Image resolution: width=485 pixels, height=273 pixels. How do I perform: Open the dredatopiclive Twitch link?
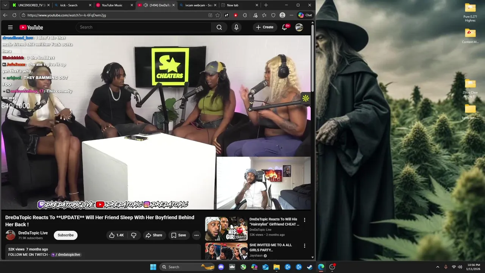pyautogui.click(x=66, y=254)
